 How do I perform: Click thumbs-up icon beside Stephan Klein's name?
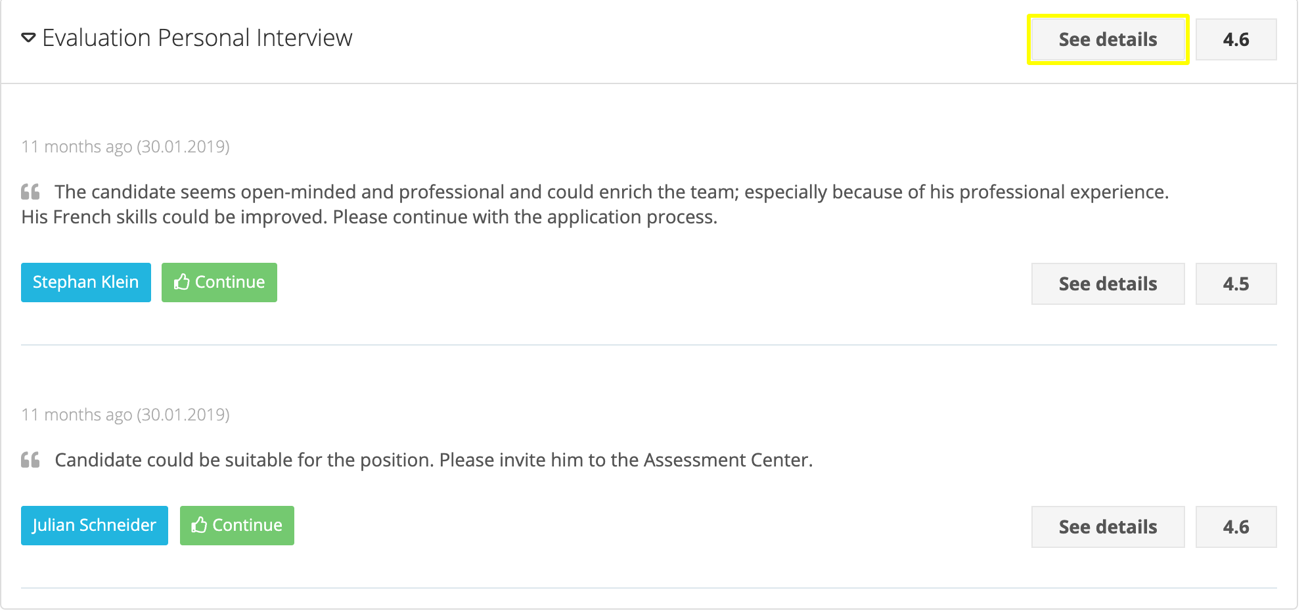182,282
